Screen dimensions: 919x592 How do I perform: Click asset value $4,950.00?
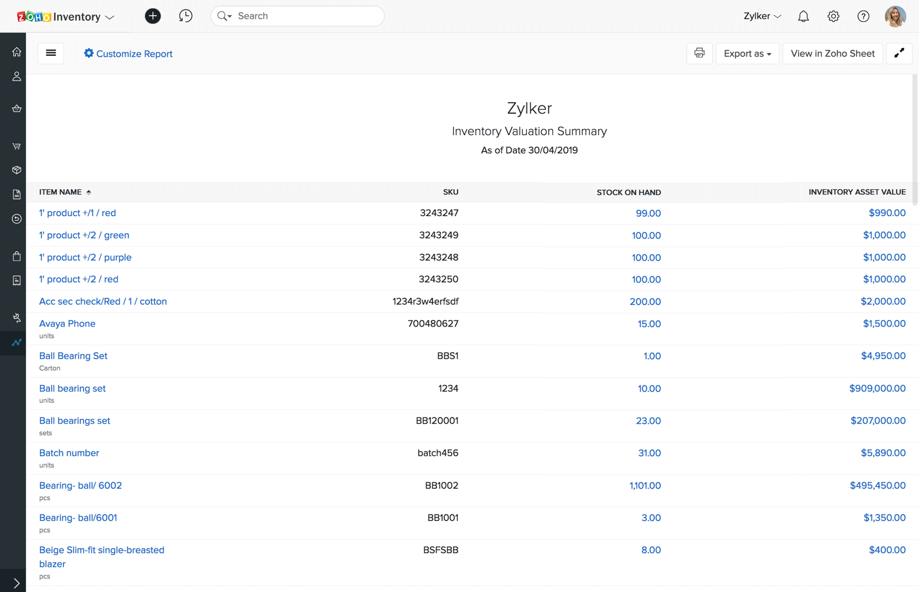tap(883, 356)
